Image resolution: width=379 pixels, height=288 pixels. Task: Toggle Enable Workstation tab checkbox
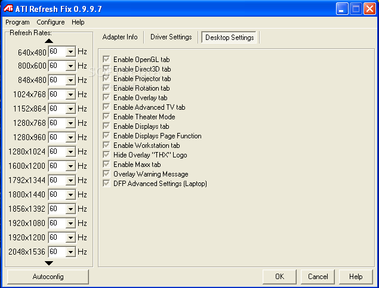[106, 145]
